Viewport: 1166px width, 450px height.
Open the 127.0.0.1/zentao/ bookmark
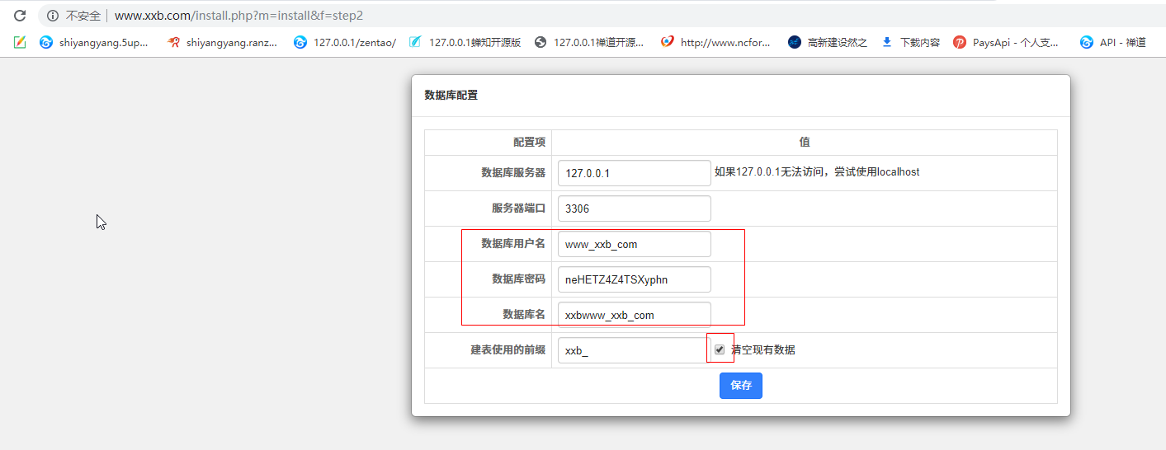tap(345, 42)
